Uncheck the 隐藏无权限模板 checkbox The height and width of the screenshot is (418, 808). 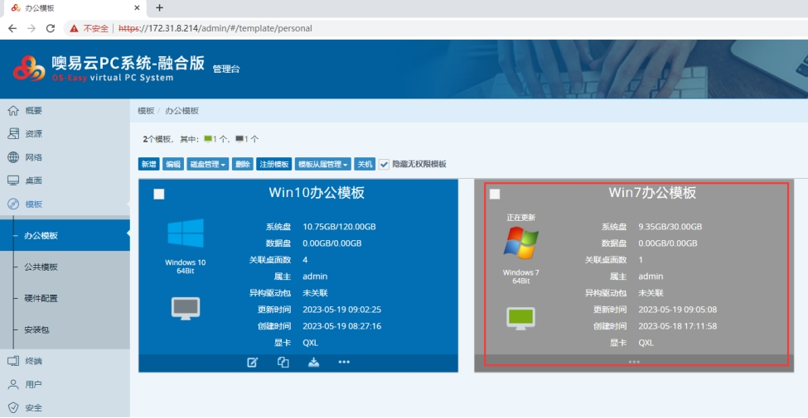[x=384, y=164]
